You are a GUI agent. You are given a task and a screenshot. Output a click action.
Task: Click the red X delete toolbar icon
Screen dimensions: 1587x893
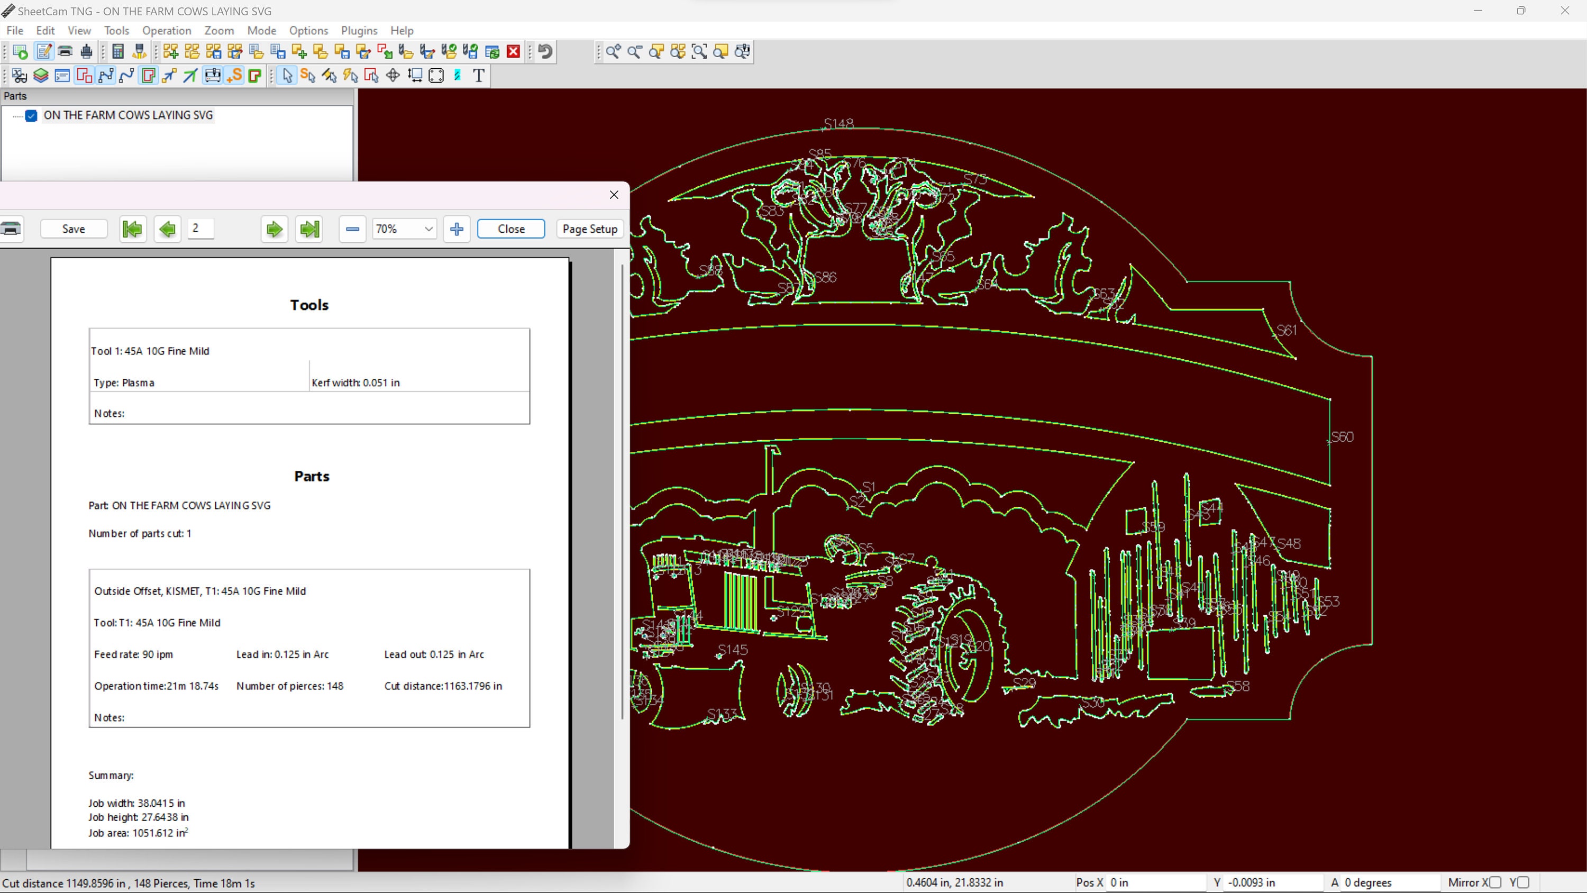pos(513,52)
